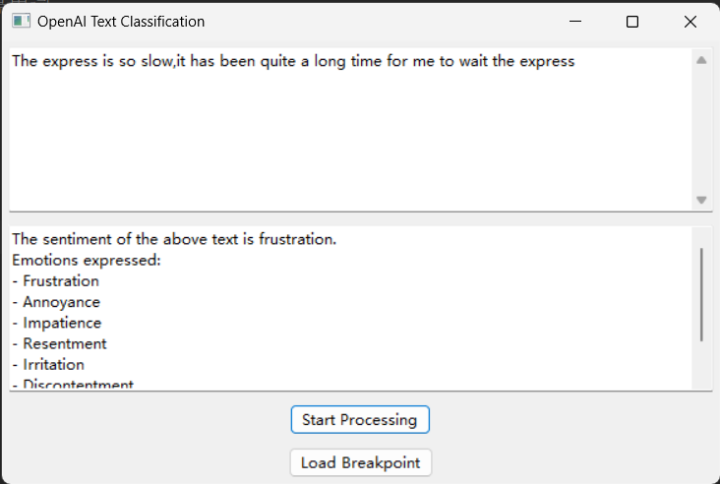
Task: Minimize the OpenAI Text Classification window
Action: 574,21
